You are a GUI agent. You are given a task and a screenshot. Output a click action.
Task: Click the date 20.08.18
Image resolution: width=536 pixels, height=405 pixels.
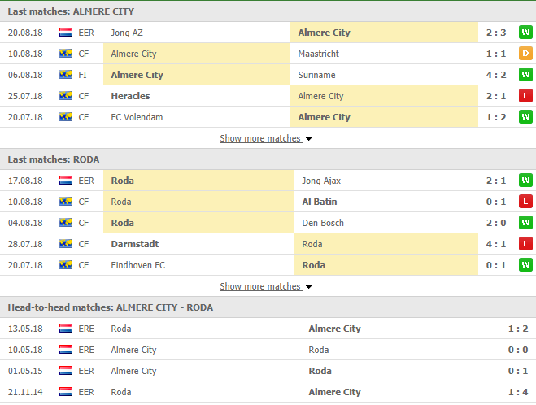point(25,33)
